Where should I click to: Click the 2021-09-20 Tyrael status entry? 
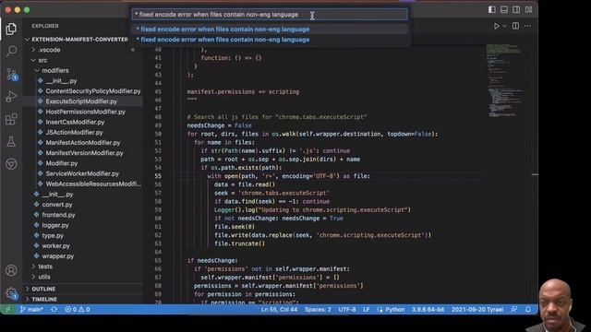pos(477,310)
